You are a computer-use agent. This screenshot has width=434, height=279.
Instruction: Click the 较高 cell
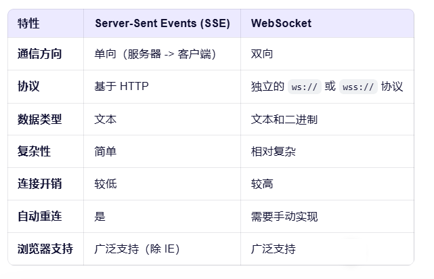(262, 184)
